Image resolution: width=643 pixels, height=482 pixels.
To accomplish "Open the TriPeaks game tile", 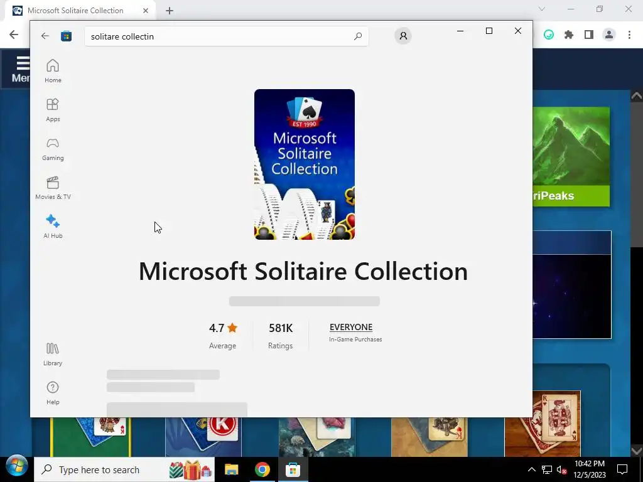I will tap(571, 156).
